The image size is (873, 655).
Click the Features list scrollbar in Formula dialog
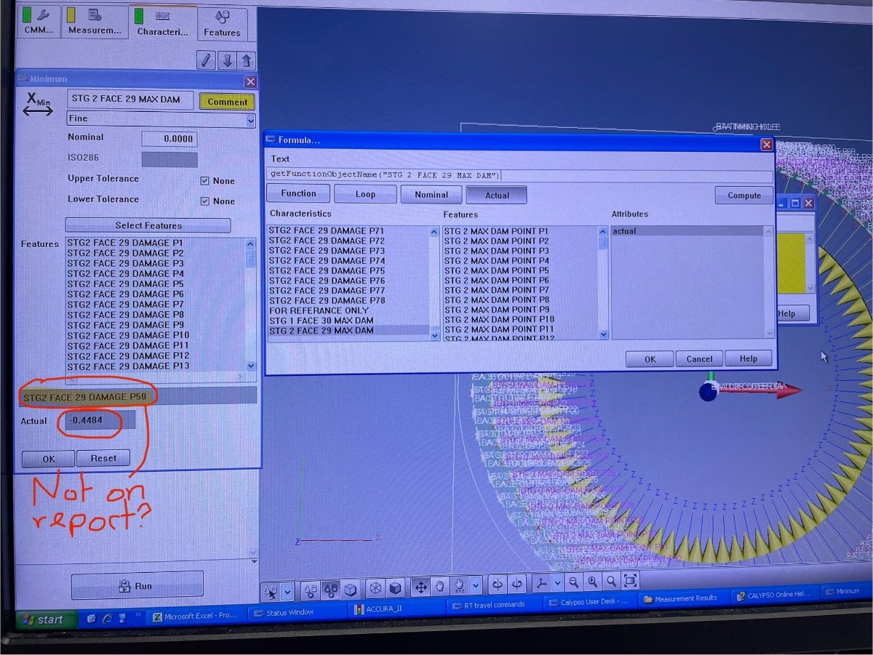tap(603, 282)
